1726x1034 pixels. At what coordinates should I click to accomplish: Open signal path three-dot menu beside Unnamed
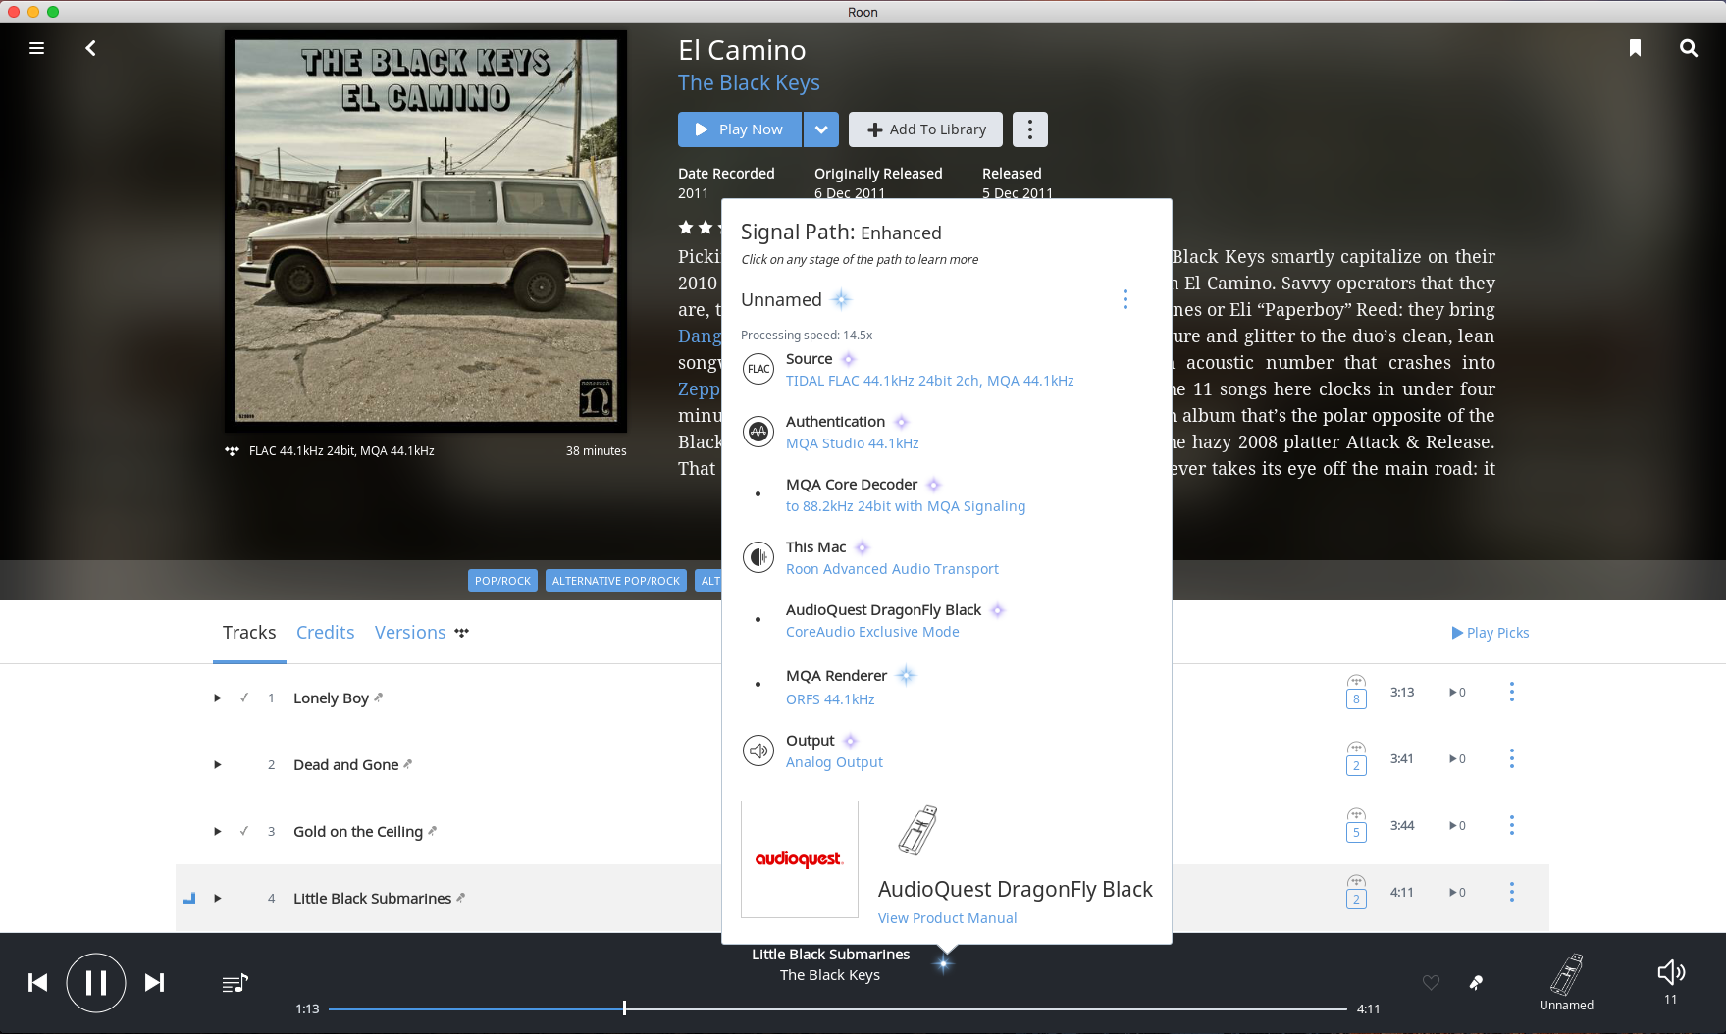(1125, 299)
